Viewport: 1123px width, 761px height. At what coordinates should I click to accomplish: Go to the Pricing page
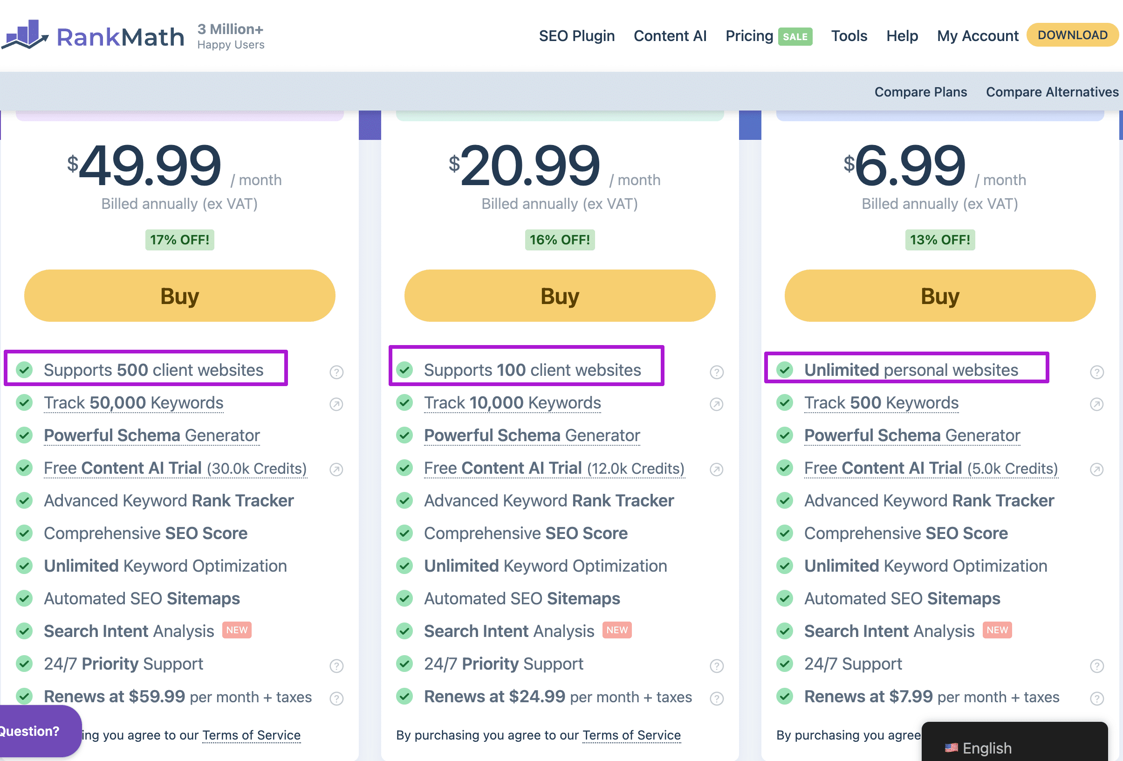pos(749,36)
